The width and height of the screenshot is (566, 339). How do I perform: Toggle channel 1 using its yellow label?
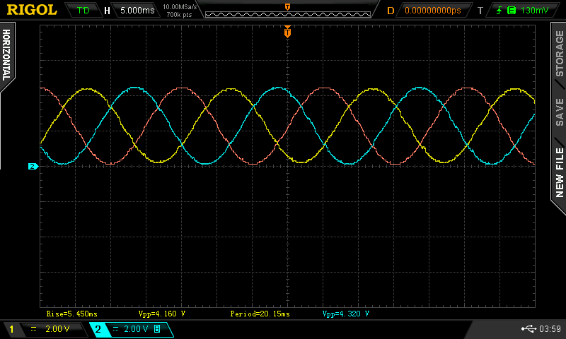click(x=11, y=329)
